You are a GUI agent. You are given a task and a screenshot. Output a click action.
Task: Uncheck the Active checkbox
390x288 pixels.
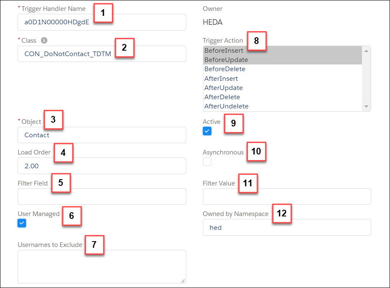(x=206, y=131)
